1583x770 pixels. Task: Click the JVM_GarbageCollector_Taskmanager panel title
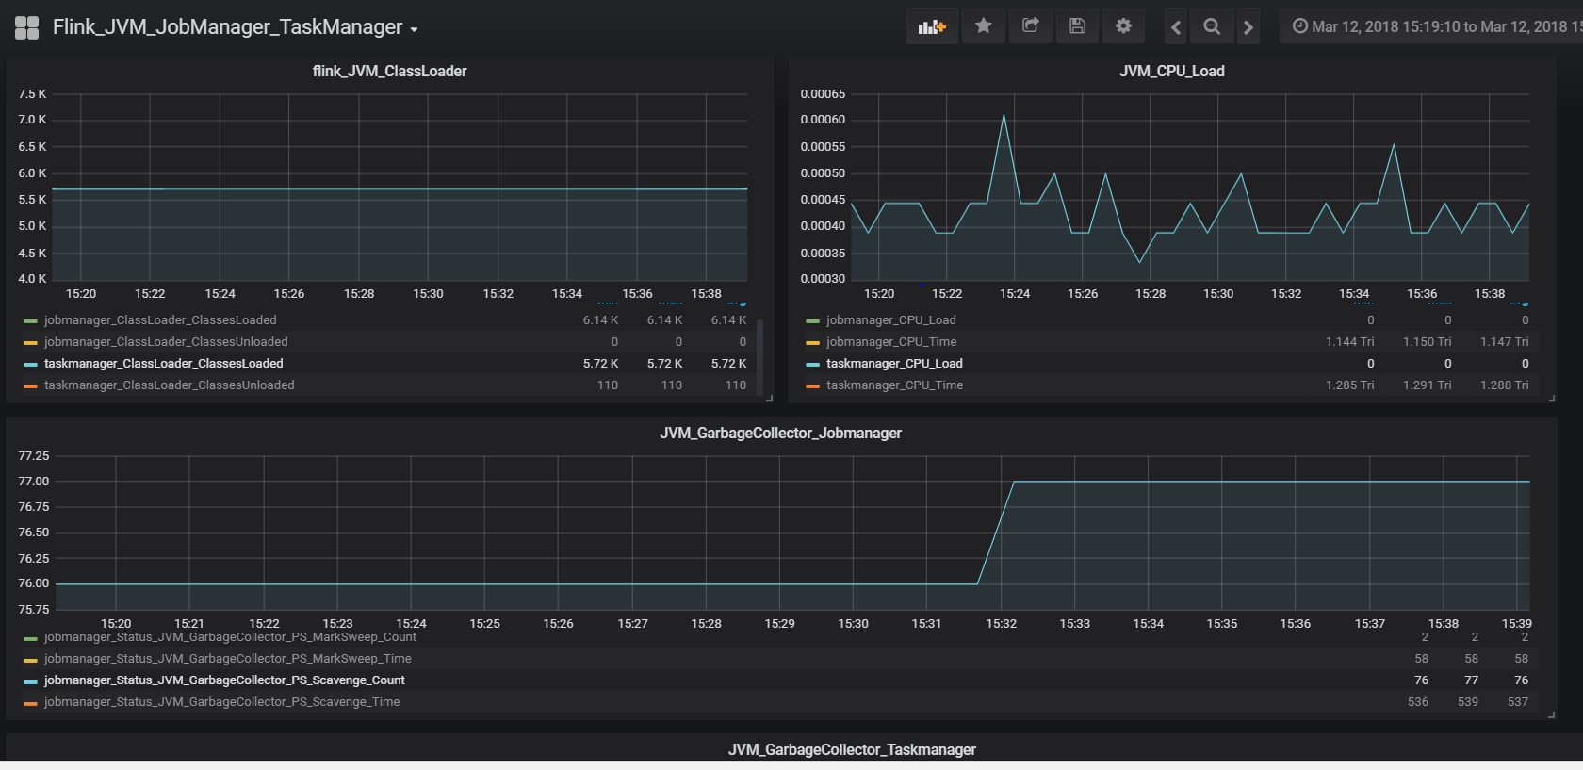pyautogui.click(x=852, y=749)
